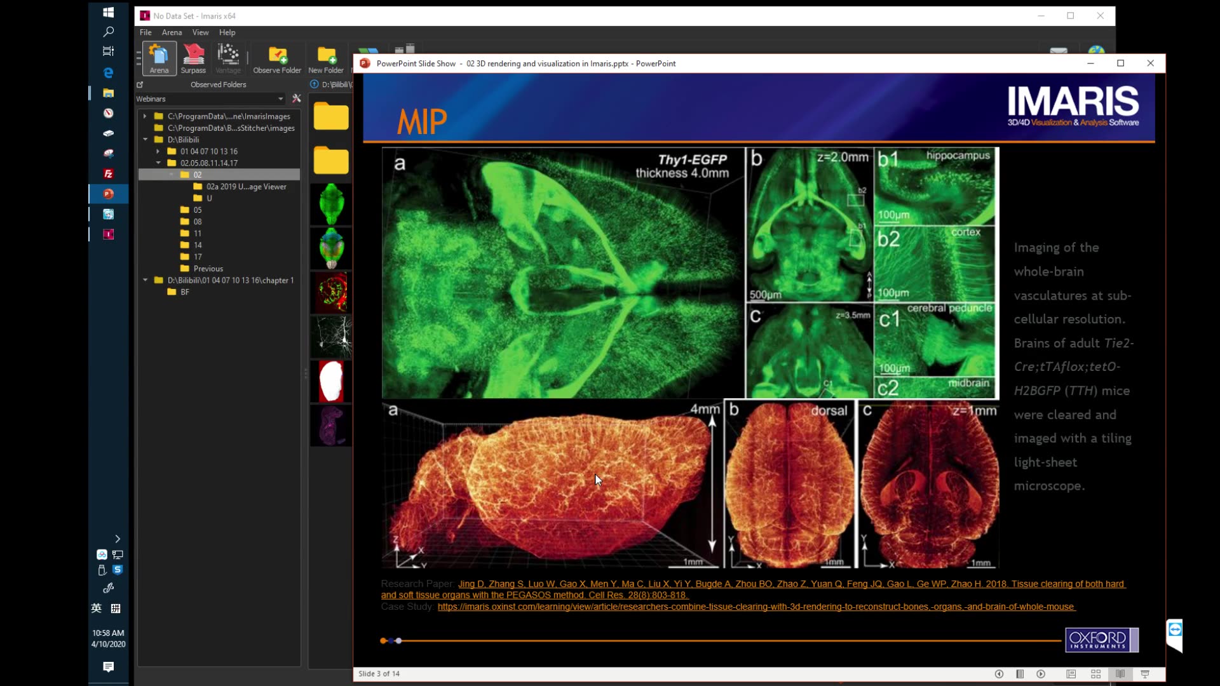
Task: Open the wrench settings icon next to Webinars
Action: coord(296,98)
